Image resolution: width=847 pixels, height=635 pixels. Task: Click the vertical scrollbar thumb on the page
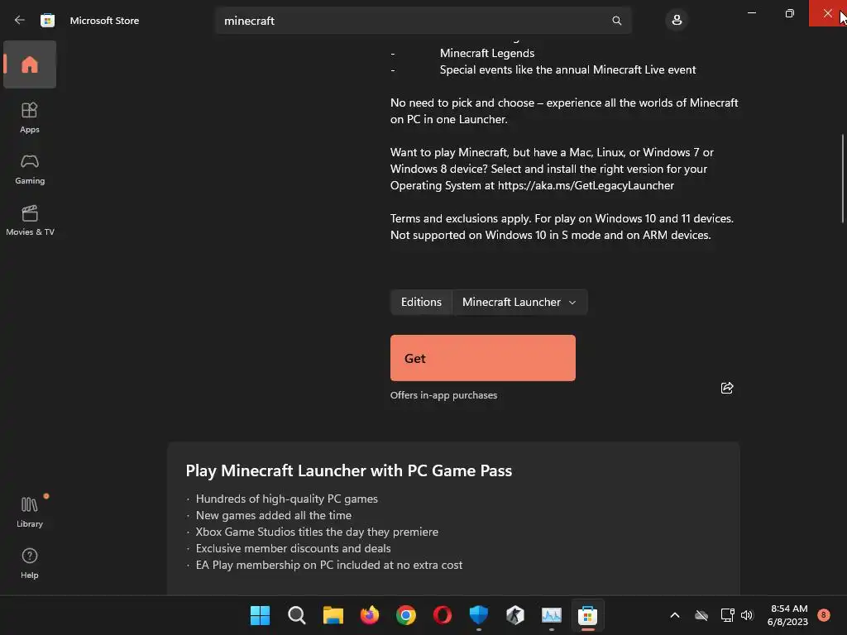pyautogui.click(x=843, y=179)
